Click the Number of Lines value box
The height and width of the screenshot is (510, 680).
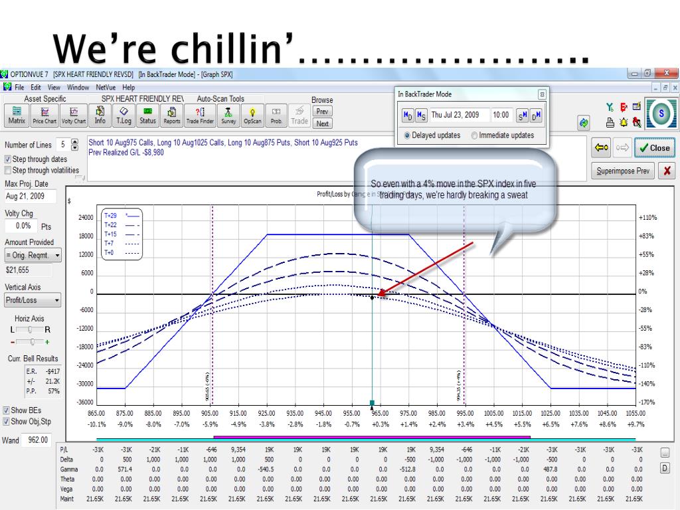(x=63, y=144)
